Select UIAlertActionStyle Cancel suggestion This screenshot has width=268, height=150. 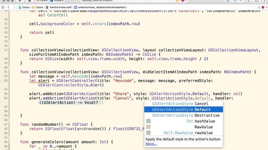pos(183,104)
